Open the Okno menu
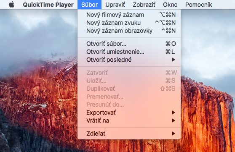Image resolution: width=235 pixels, height=152 pixels. [170, 5]
